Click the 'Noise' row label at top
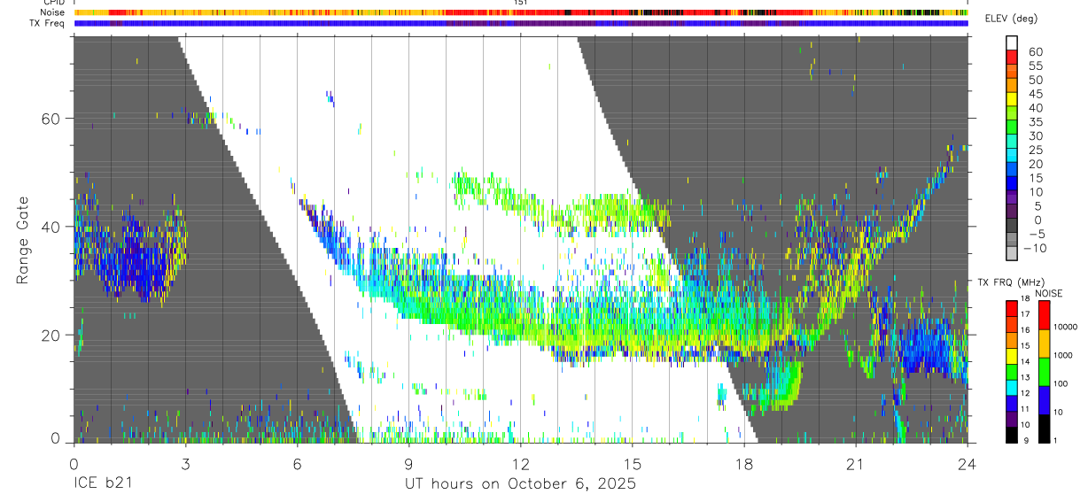This screenshot has height=502, width=1088. click(53, 13)
